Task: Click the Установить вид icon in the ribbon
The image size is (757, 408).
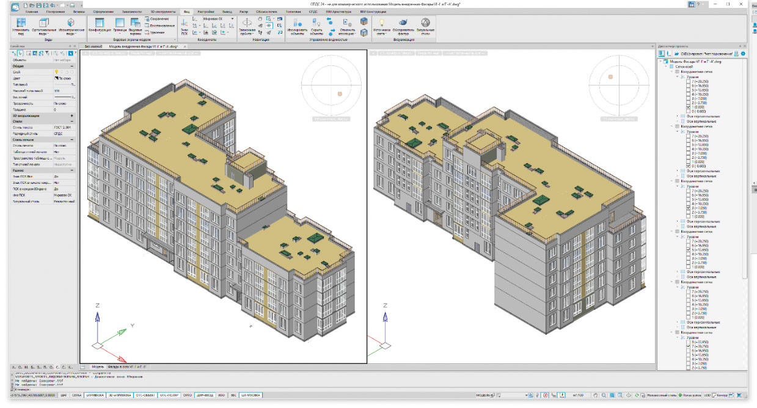Action: coord(21,25)
